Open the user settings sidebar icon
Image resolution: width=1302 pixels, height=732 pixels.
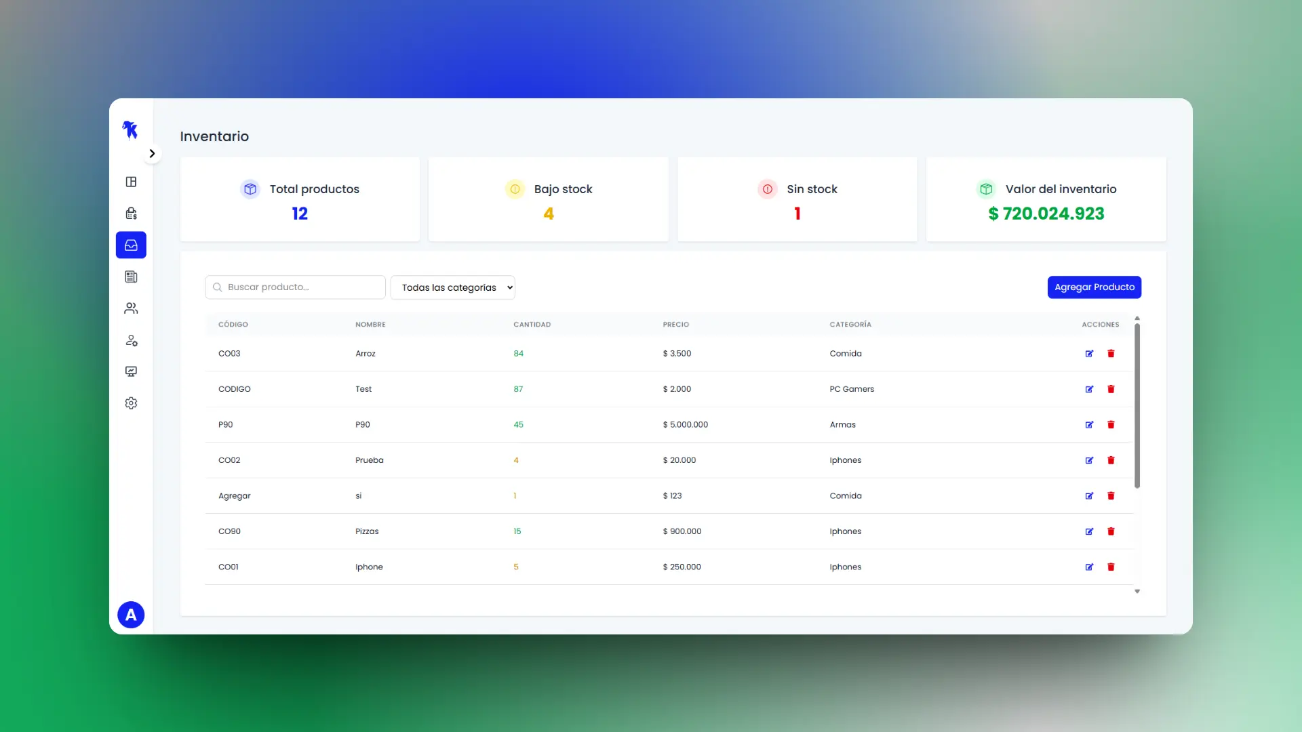131,340
